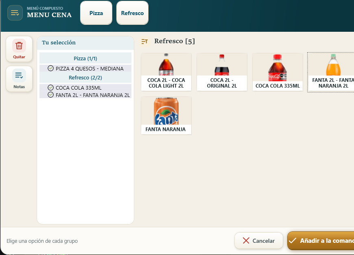Screen dimensions: 354x255
Task: Open the Refresco group tab
Action: click(x=132, y=13)
